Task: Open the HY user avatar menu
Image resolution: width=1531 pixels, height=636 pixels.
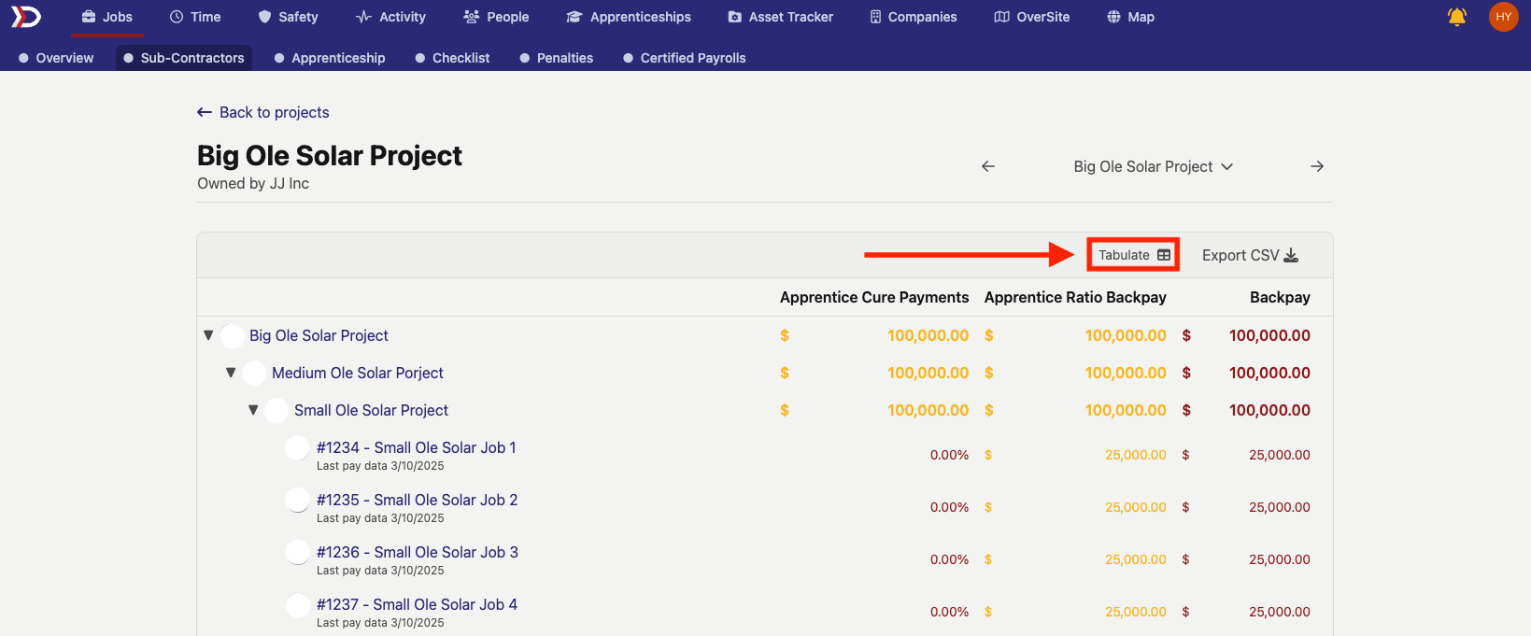Action: [x=1503, y=17]
